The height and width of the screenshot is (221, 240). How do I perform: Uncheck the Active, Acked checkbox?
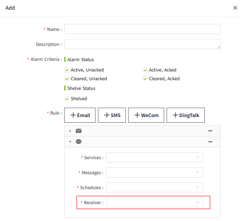pos(145,70)
